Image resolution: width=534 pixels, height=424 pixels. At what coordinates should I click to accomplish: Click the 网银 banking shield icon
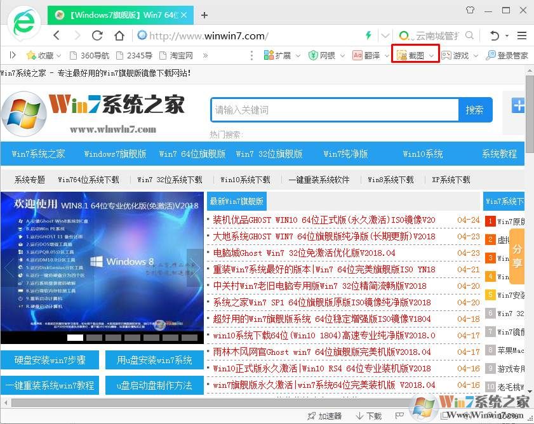(313, 55)
